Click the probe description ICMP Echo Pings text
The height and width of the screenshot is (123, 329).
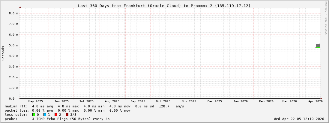click(71, 119)
